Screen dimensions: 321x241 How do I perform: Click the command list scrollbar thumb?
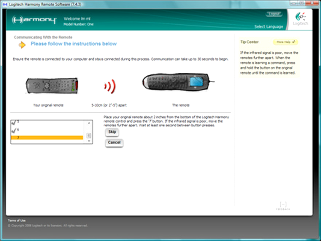pos(89,135)
